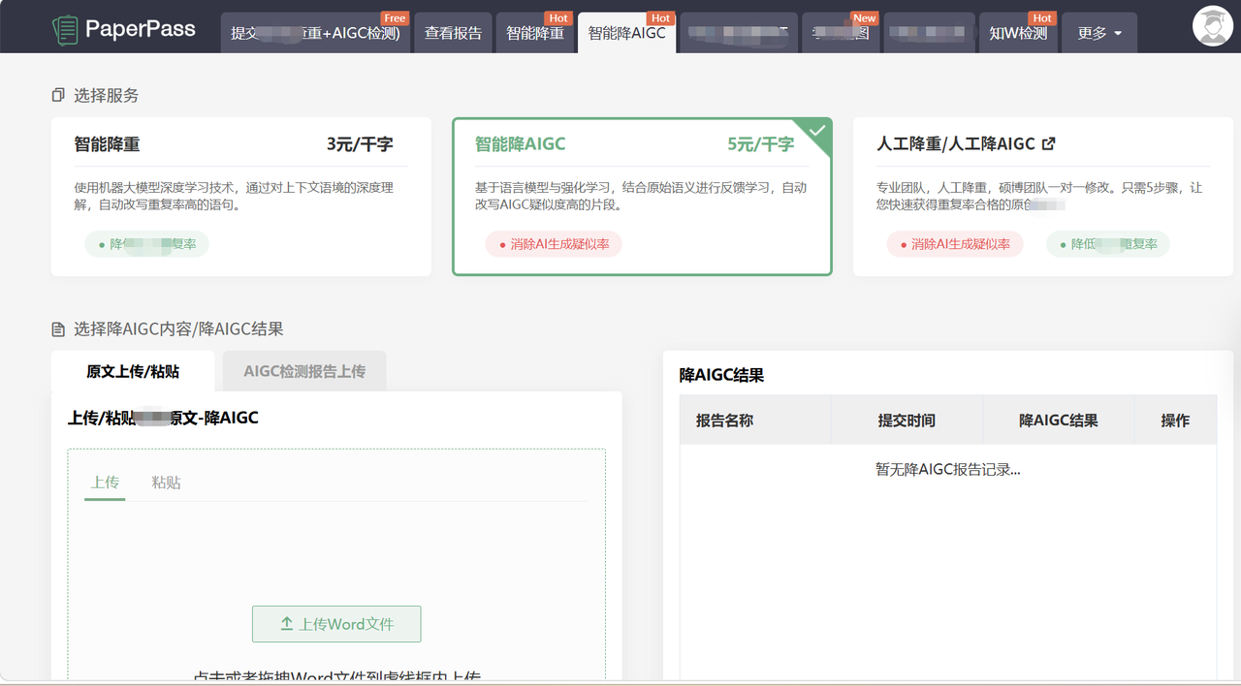Open the 人工降重/人工降AIGC service link
This screenshot has height=686, width=1241.
click(966, 143)
